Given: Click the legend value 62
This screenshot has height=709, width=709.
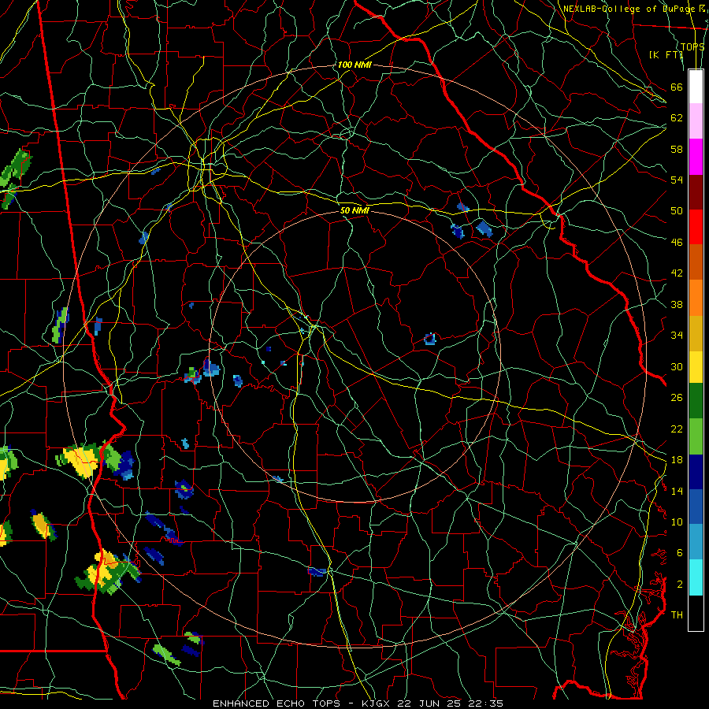Looking at the screenshot, I should (677, 118).
